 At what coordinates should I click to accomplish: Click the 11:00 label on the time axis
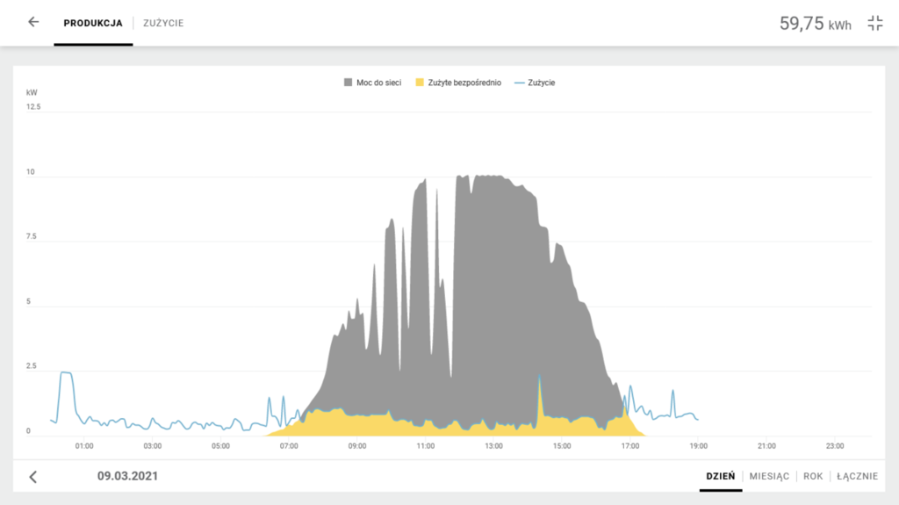(x=425, y=446)
